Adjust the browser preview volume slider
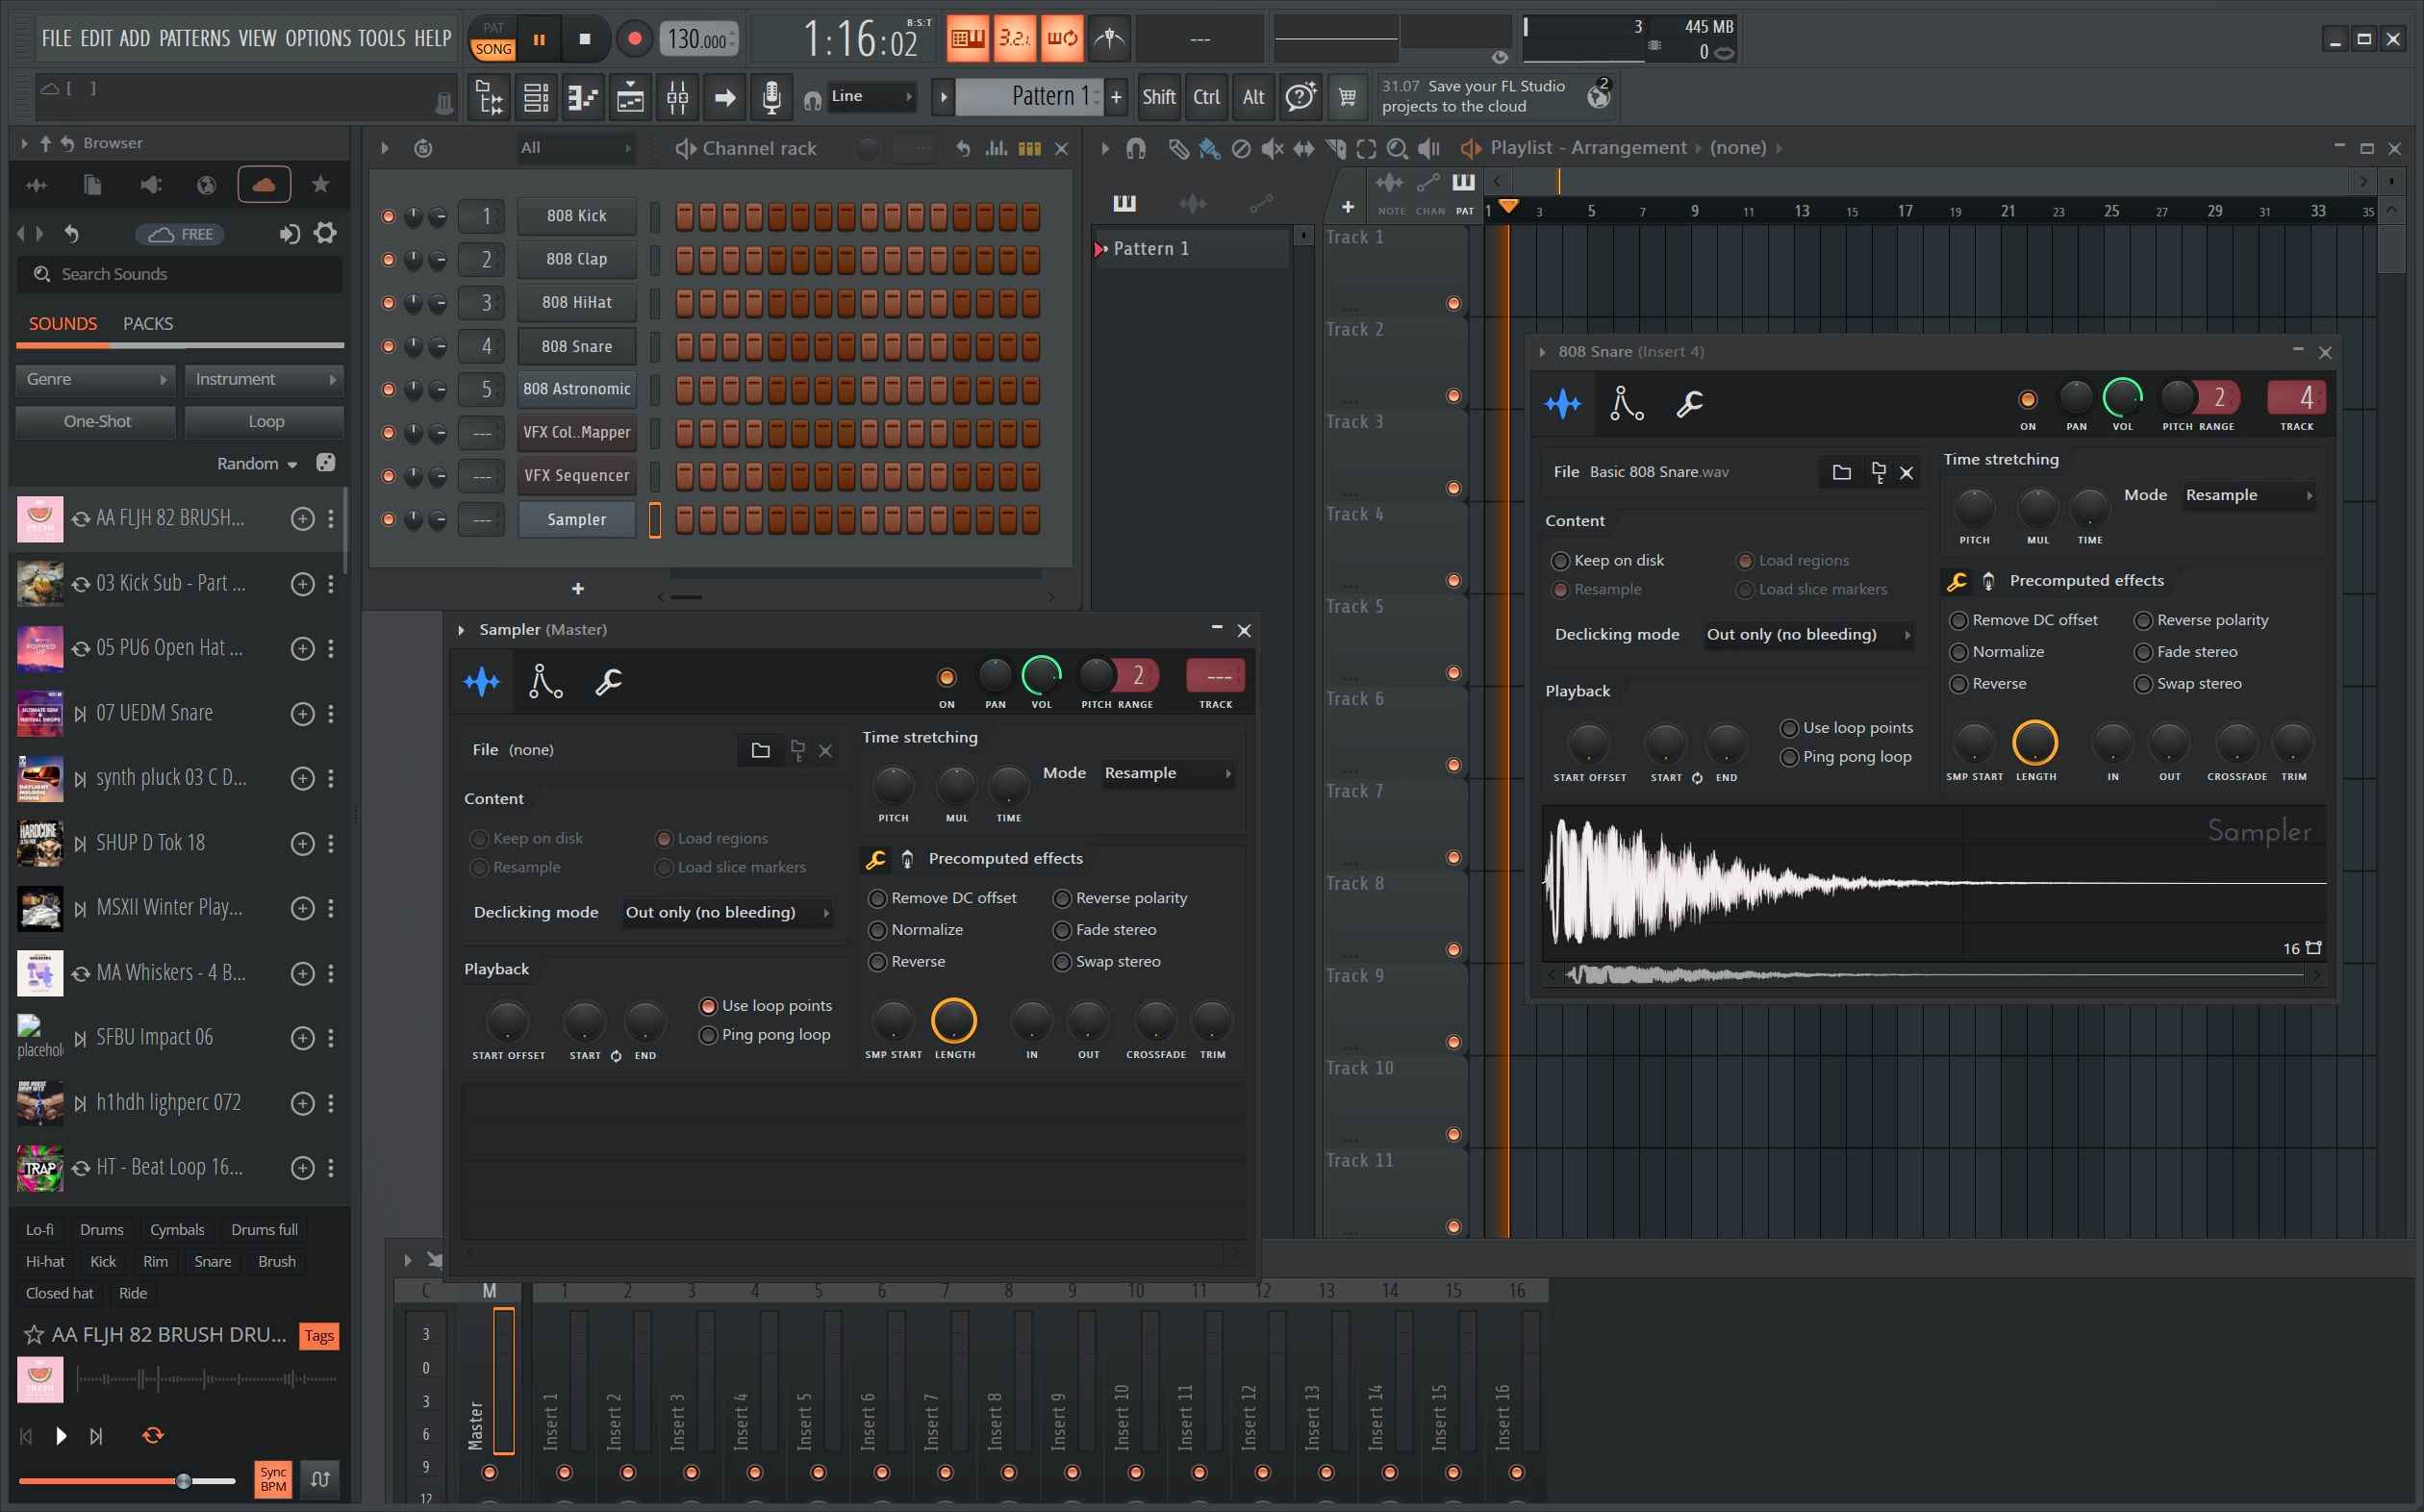Screen dimensions: 2424x1512 click(126, 1481)
